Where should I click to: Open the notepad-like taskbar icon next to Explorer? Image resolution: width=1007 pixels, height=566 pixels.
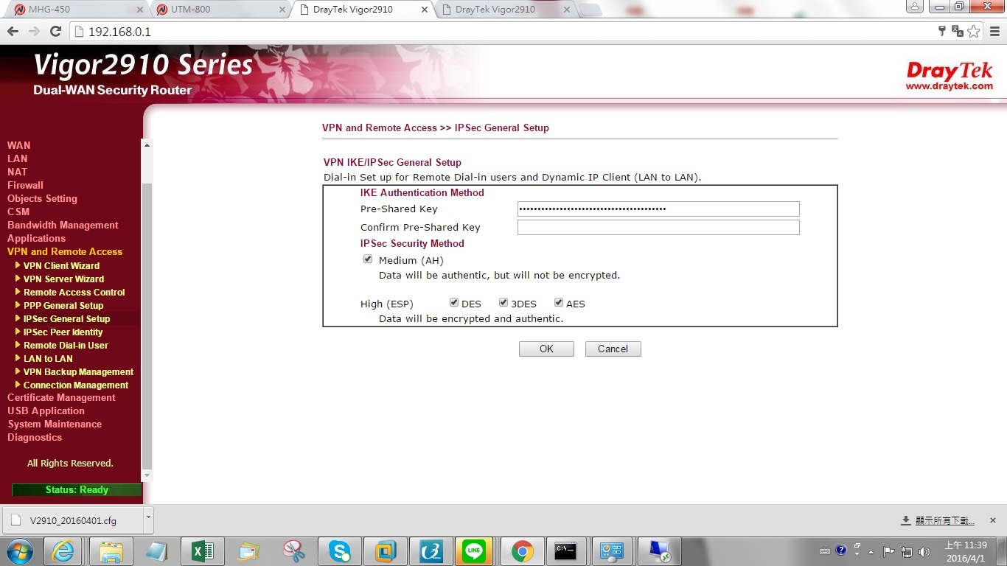click(x=157, y=551)
